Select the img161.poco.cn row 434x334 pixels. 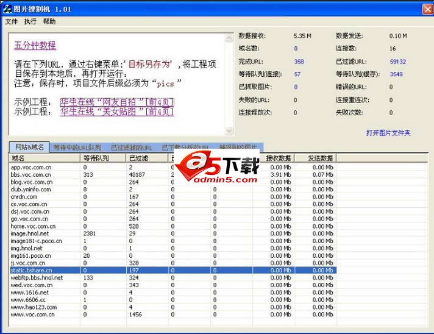click(x=173, y=256)
